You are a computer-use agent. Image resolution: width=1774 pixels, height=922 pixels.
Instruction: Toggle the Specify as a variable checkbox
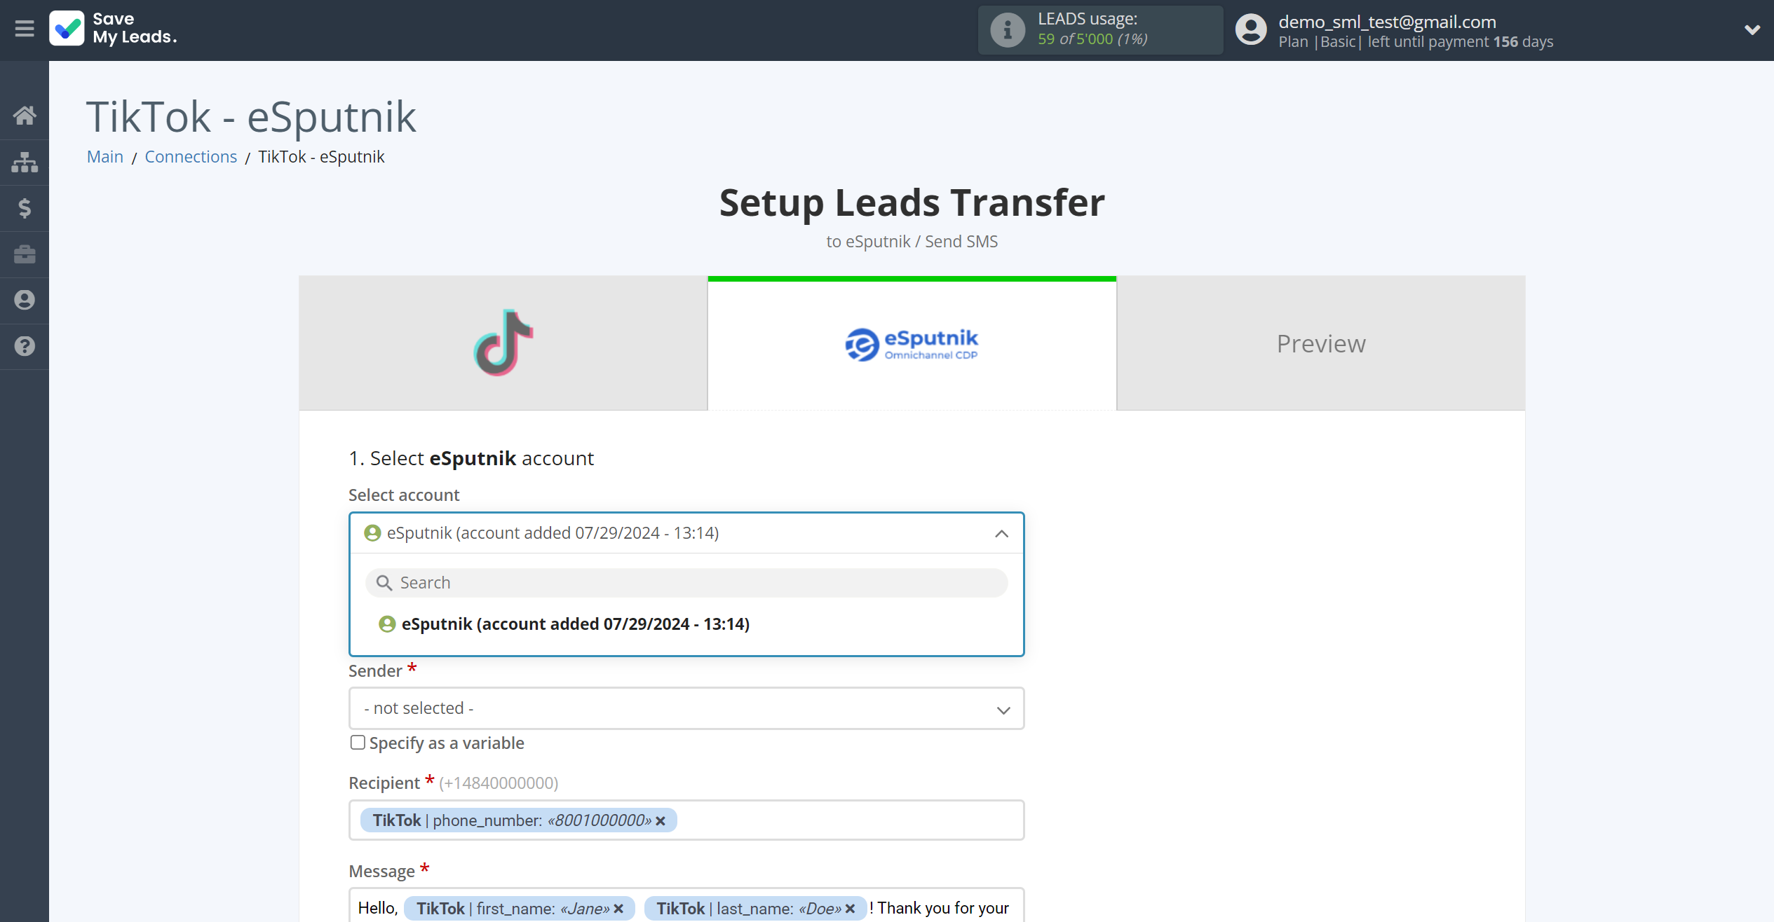coord(358,743)
